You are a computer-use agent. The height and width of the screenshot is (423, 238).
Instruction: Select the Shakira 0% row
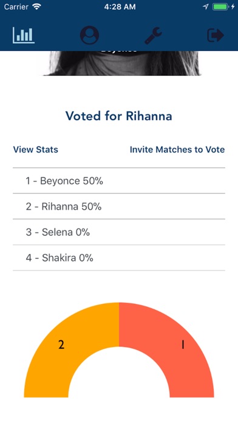[119, 258]
